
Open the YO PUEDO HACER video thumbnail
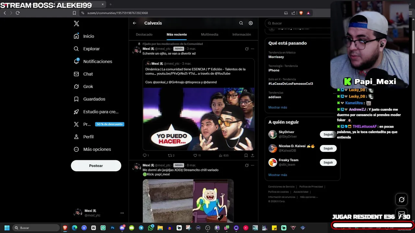click(198, 119)
